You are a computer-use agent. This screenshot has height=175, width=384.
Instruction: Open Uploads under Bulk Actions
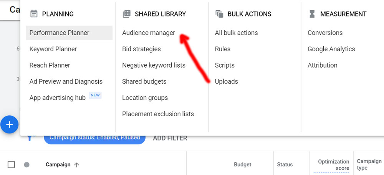pyautogui.click(x=226, y=81)
